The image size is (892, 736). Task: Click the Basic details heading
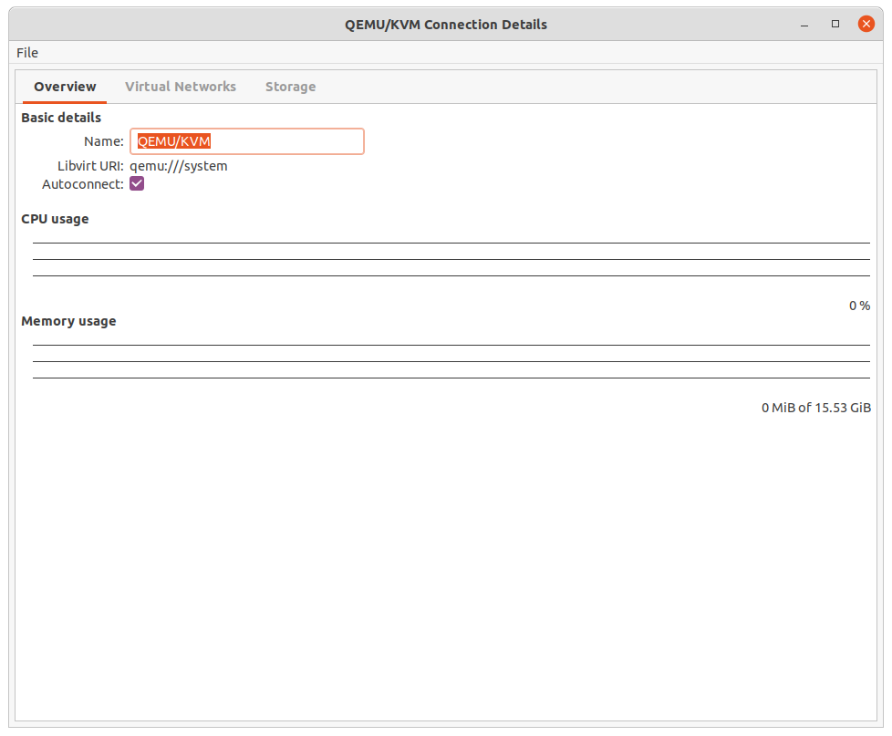(61, 118)
